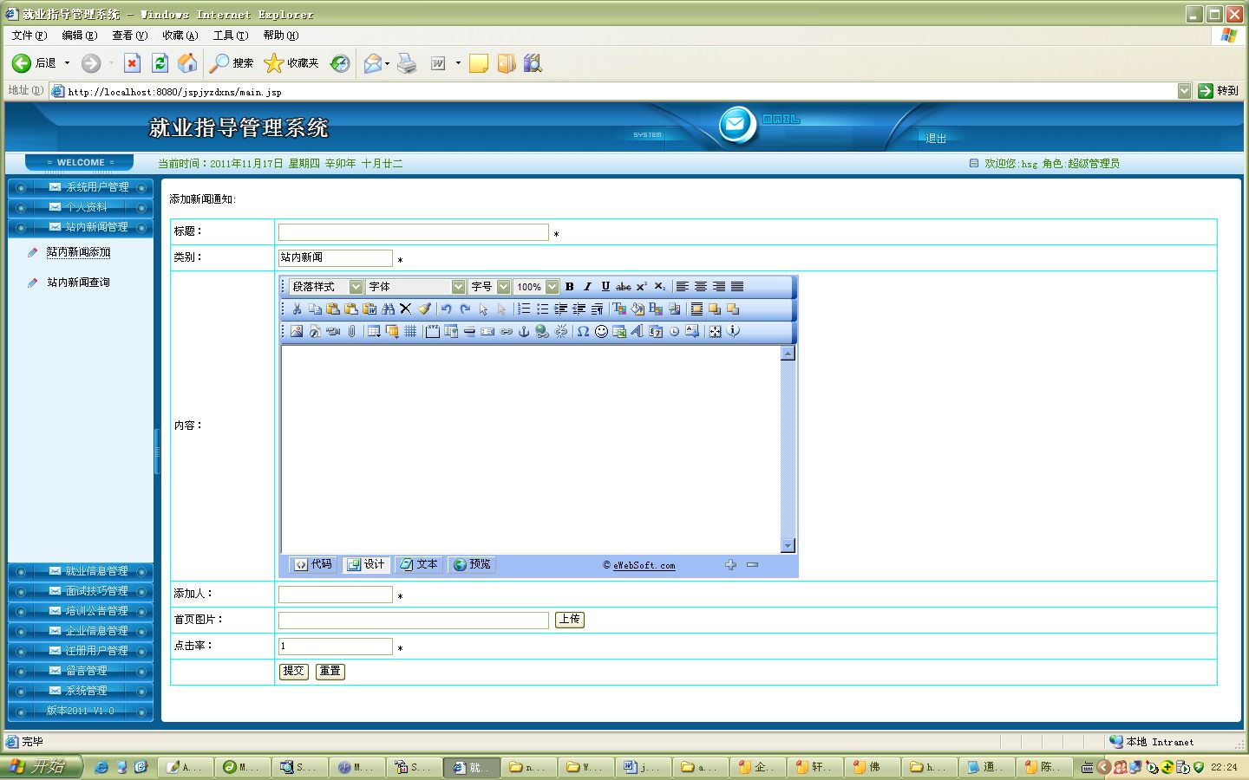The height and width of the screenshot is (780, 1249).
Task: Open the eWebSoft.com link
Action: click(x=644, y=566)
